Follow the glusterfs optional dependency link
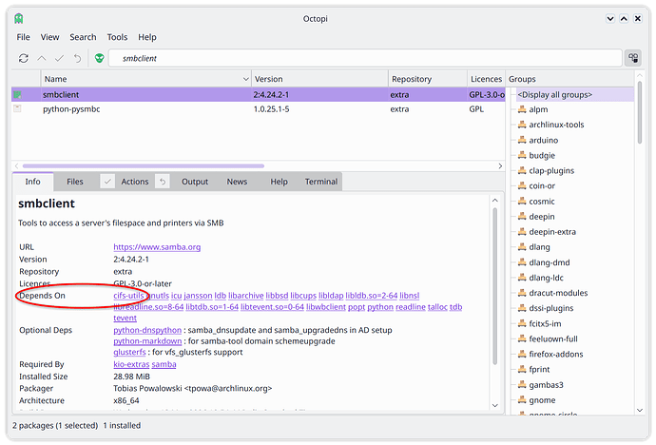 (x=129, y=352)
